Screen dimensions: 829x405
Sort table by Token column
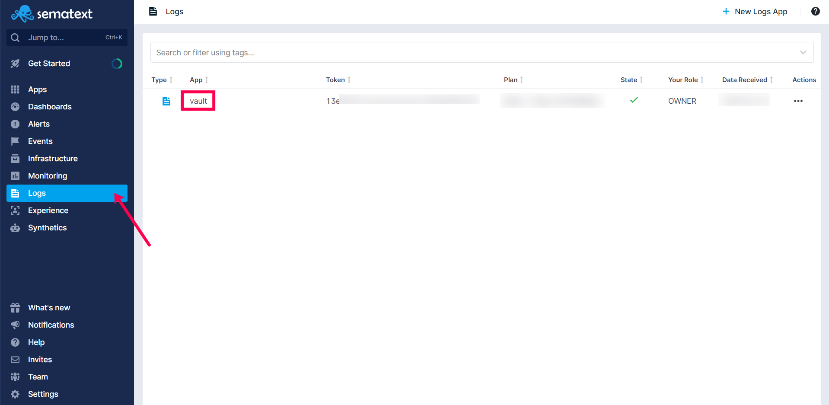pyautogui.click(x=338, y=80)
